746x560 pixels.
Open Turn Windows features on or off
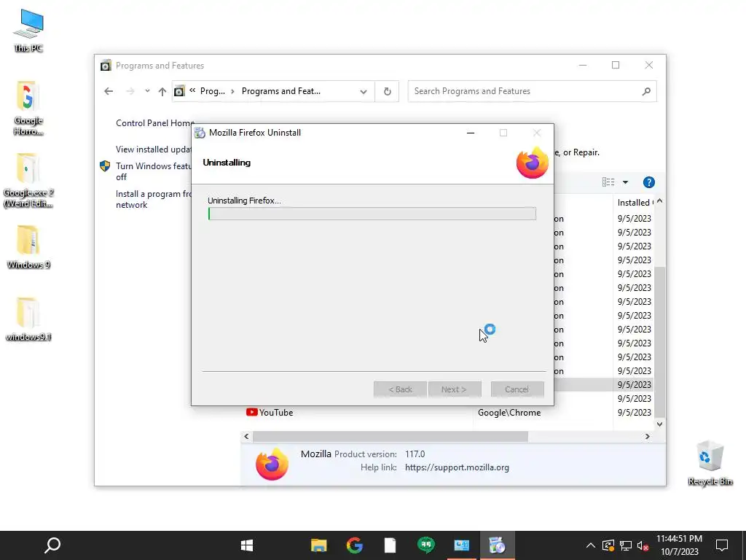(153, 171)
